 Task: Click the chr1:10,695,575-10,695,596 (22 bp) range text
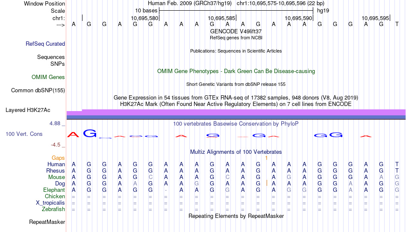point(280,3)
